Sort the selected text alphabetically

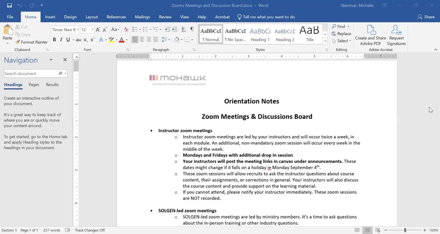click(184, 30)
